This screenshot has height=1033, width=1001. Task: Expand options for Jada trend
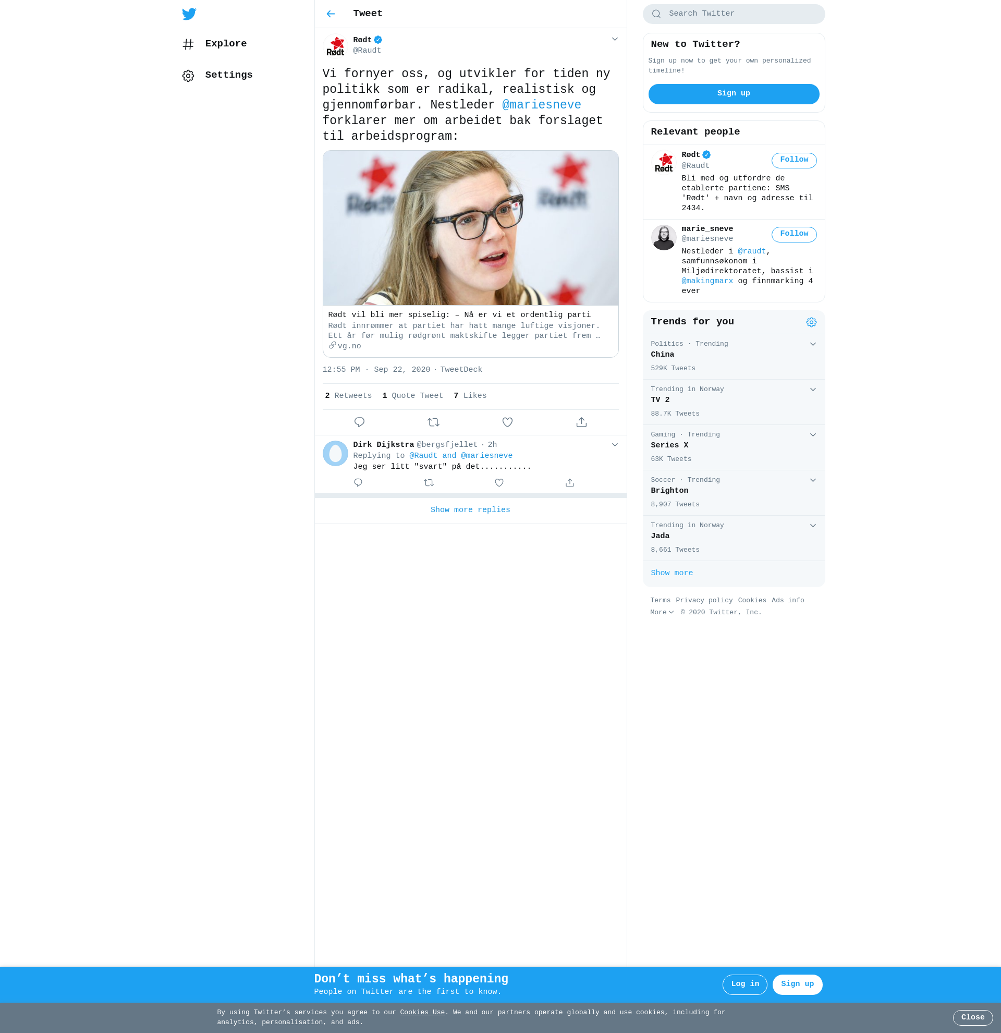813,526
